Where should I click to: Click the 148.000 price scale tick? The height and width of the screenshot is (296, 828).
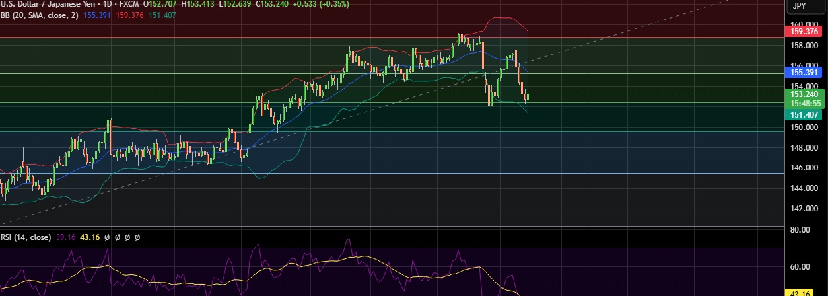(804, 148)
